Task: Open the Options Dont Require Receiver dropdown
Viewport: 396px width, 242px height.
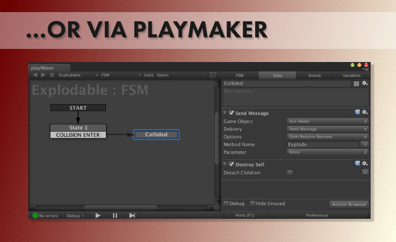Action: point(327,137)
